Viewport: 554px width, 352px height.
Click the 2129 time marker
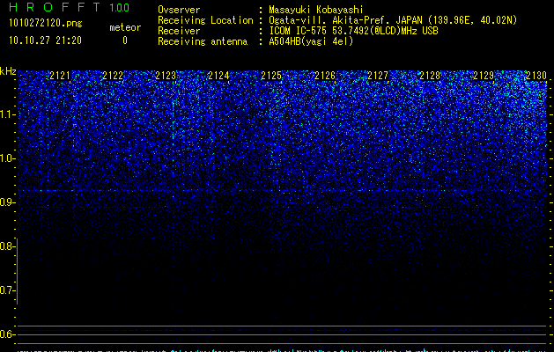click(484, 76)
